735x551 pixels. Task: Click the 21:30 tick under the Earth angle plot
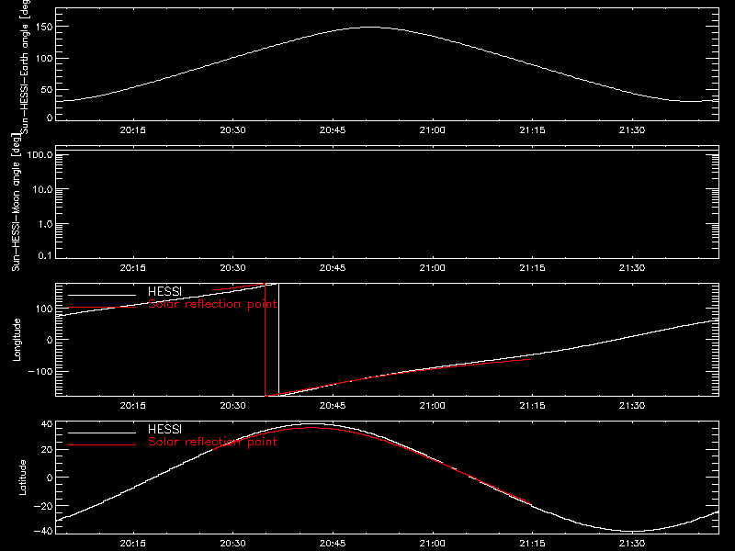pos(632,129)
